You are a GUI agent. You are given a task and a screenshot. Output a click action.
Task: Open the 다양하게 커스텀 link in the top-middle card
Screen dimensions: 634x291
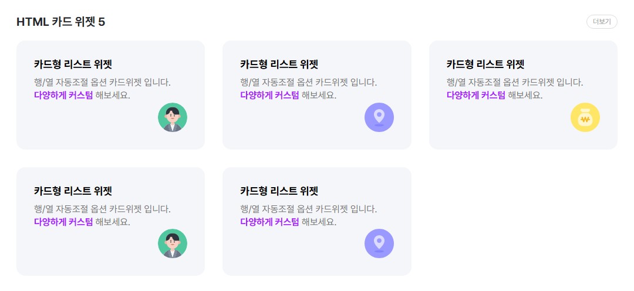click(270, 95)
